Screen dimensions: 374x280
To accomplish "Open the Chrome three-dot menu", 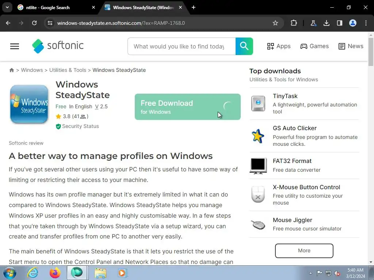I will point(366,23).
